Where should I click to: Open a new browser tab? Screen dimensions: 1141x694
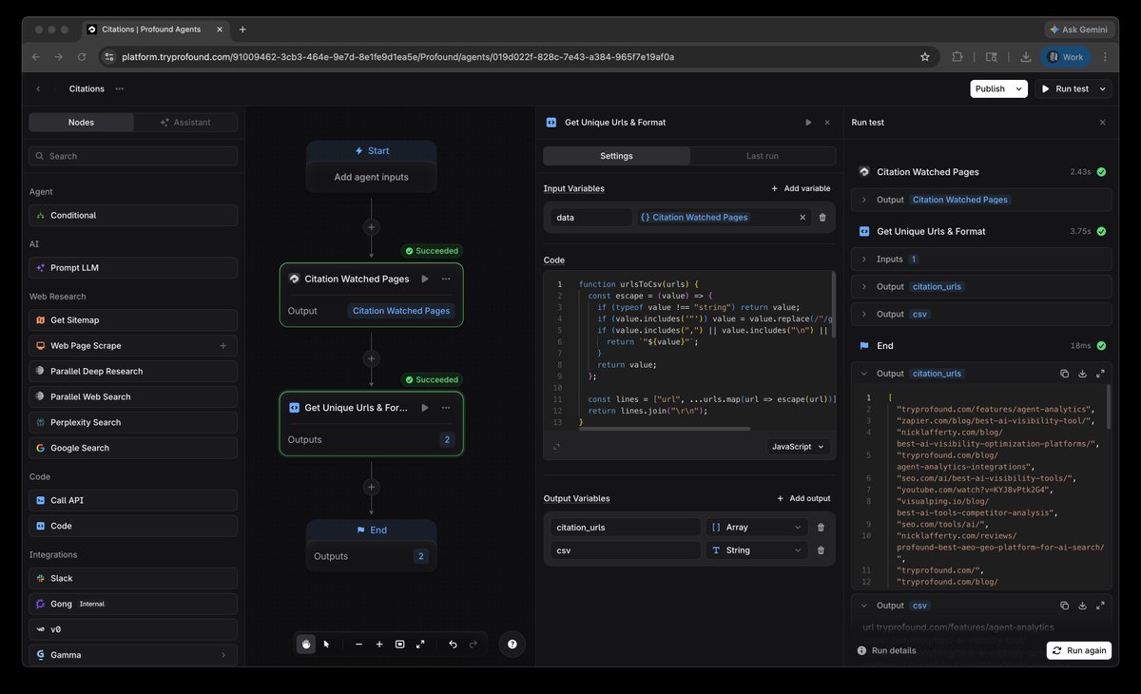click(242, 29)
